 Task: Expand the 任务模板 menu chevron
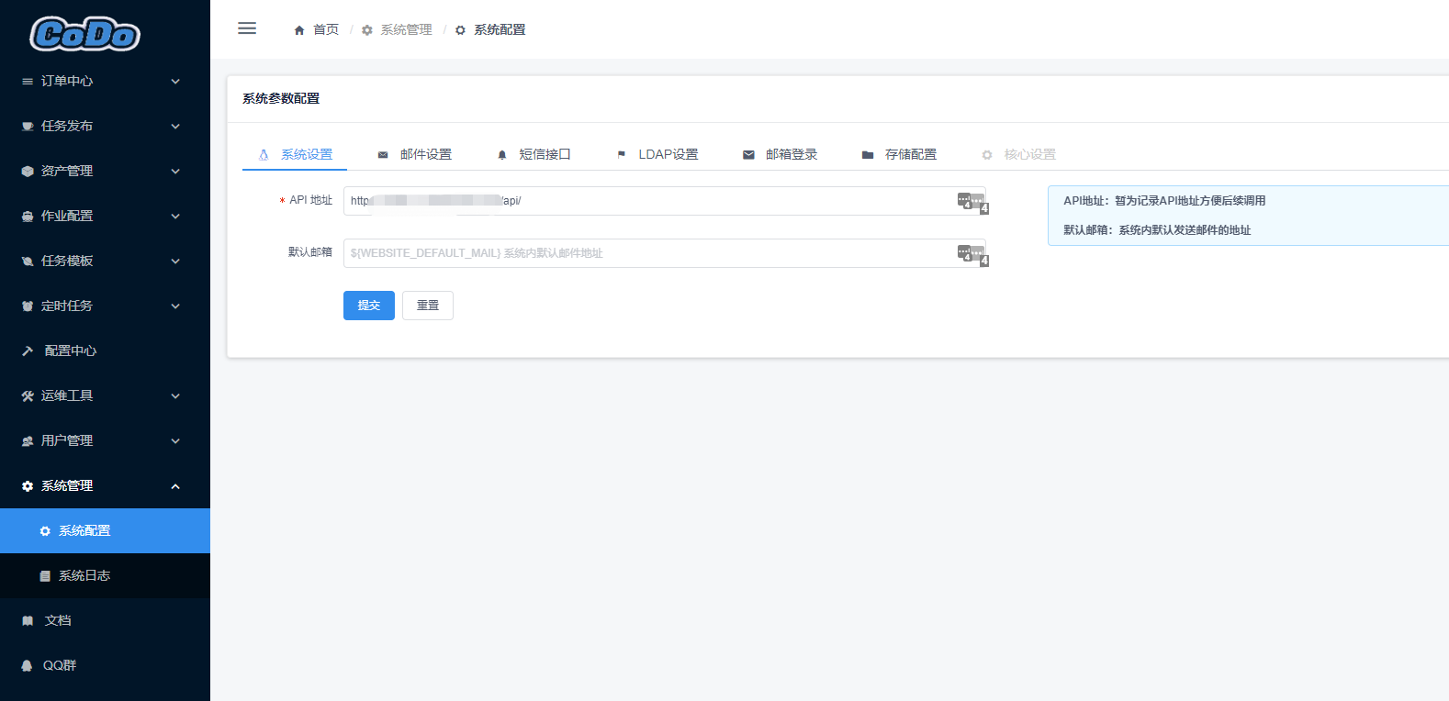coord(175,261)
